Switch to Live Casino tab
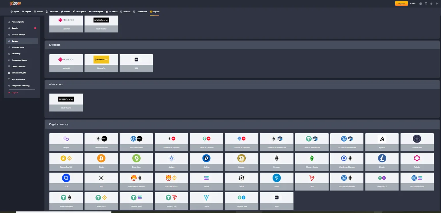 (x=52, y=11)
